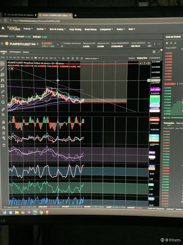Open File Explorer from the taskbar

(x=17, y=212)
